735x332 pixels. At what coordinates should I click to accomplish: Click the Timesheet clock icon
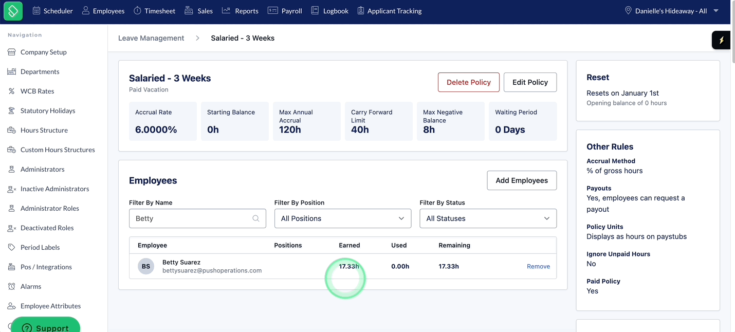137,11
